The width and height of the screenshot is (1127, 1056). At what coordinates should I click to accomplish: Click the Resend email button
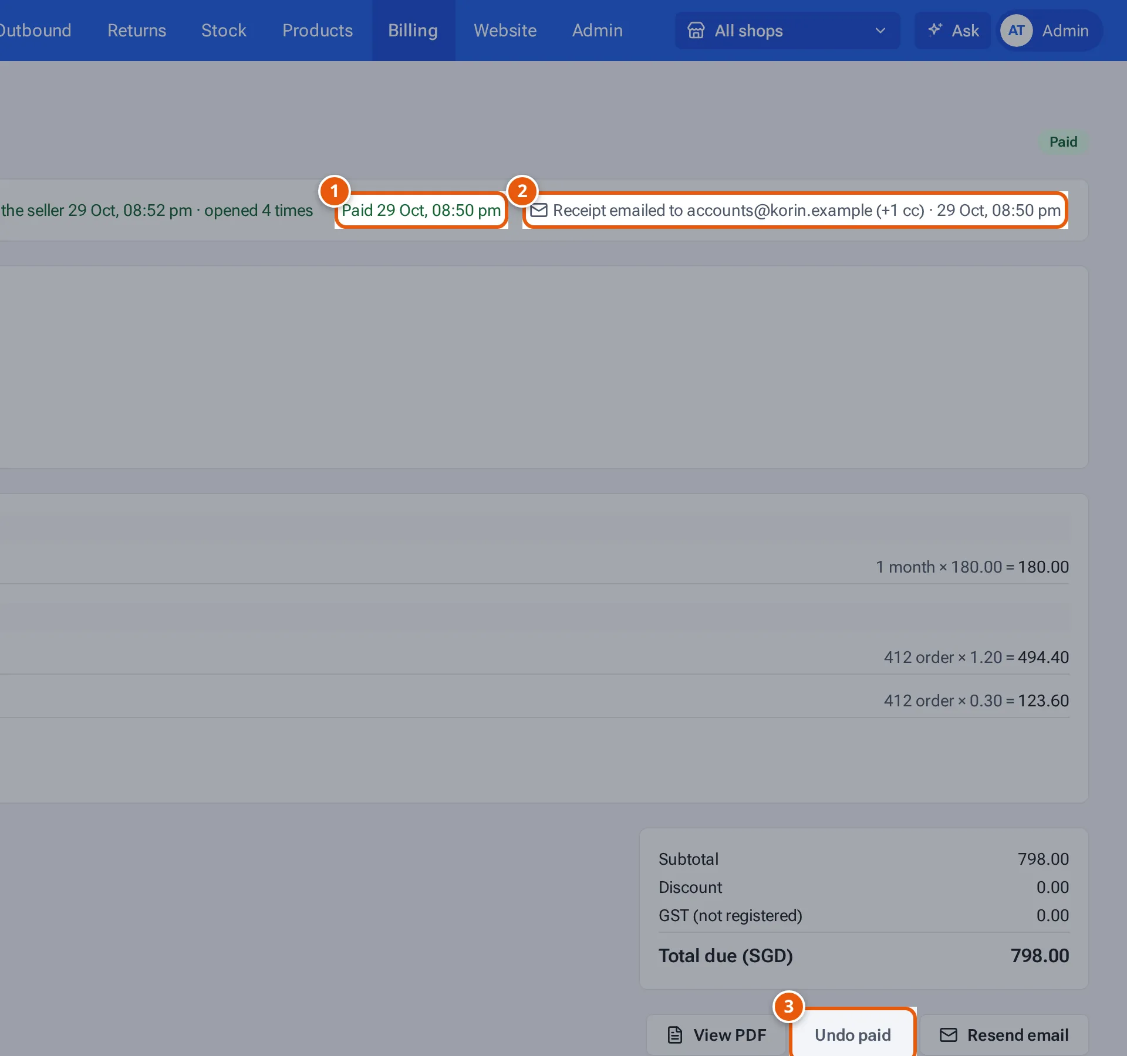[x=1004, y=1035]
